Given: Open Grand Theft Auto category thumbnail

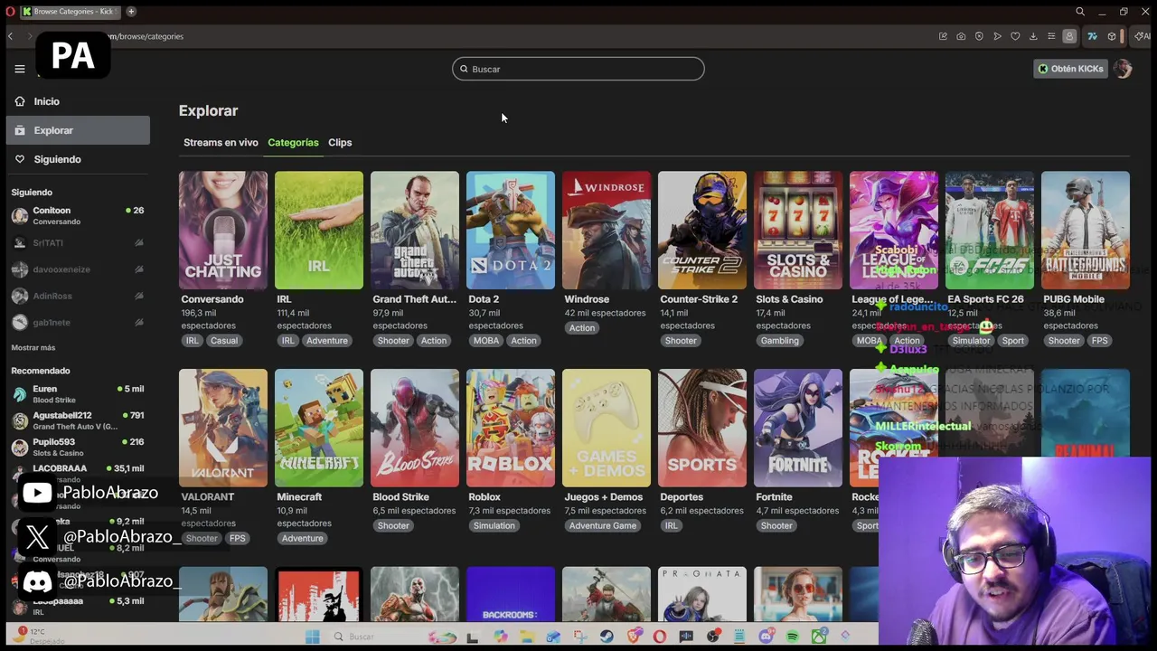Looking at the screenshot, I should [415, 231].
